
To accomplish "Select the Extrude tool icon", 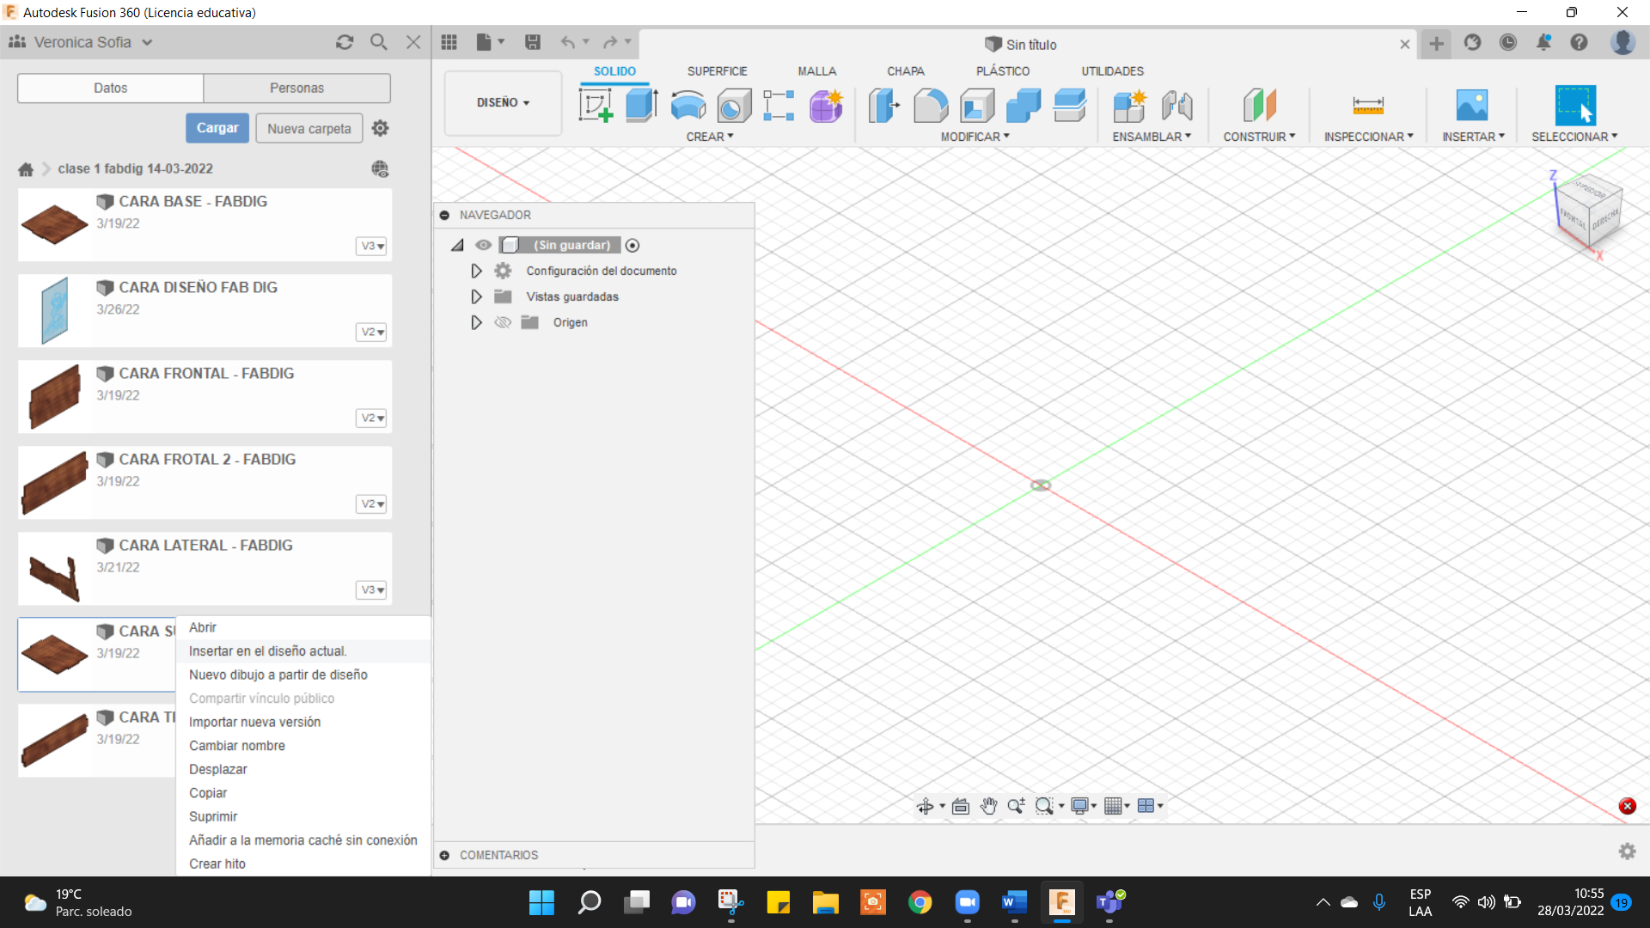I will [x=641, y=106].
